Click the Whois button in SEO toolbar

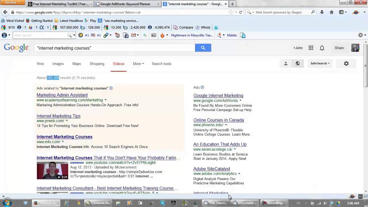203,28
